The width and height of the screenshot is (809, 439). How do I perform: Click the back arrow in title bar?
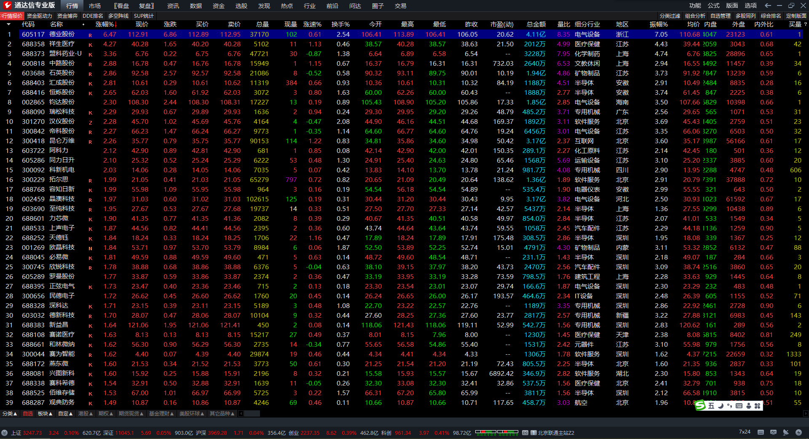click(x=768, y=5)
